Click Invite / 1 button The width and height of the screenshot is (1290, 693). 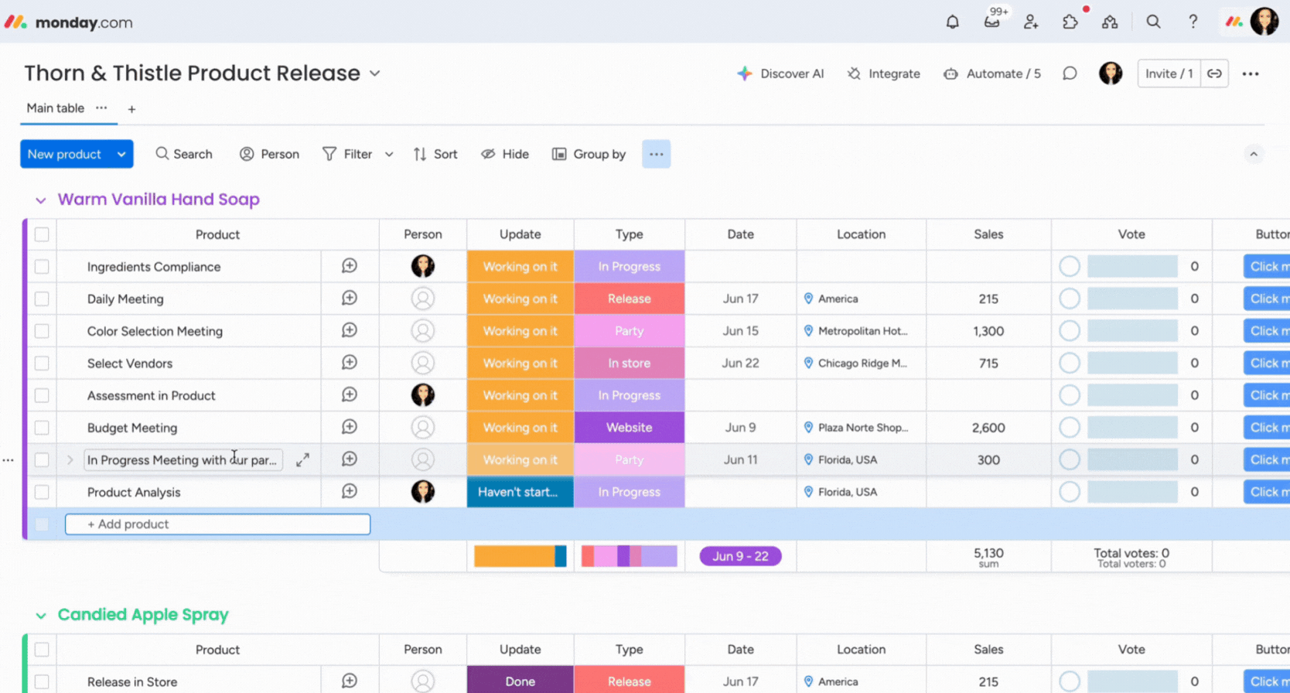click(1169, 73)
